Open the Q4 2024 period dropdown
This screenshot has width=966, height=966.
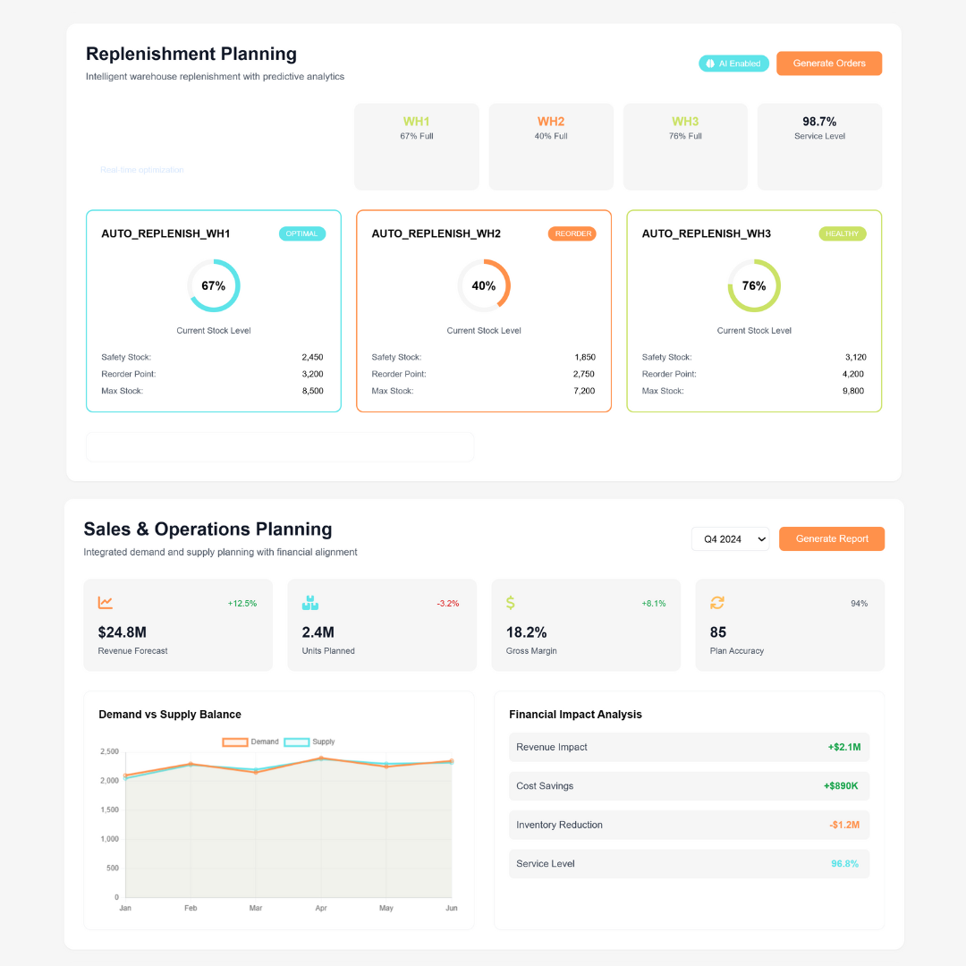click(730, 539)
